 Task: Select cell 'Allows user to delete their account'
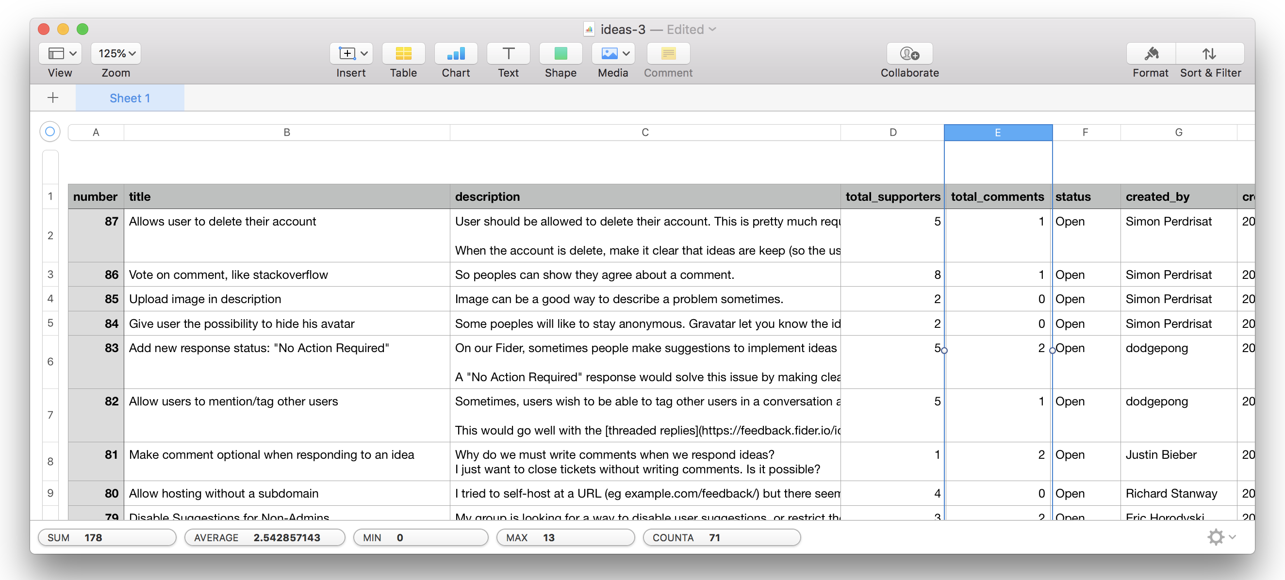(286, 235)
